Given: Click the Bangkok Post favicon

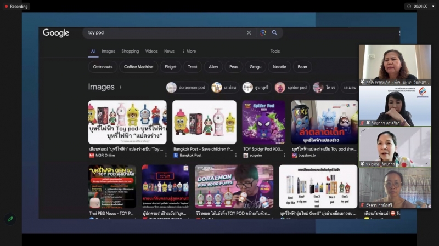Looking at the screenshot, I should [176, 155].
